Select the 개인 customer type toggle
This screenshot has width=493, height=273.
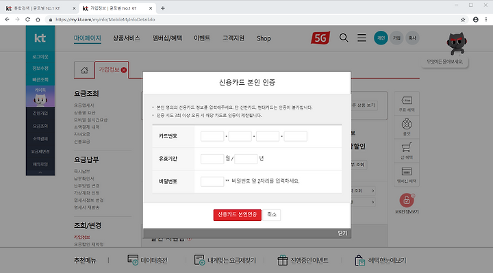point(381,38)
